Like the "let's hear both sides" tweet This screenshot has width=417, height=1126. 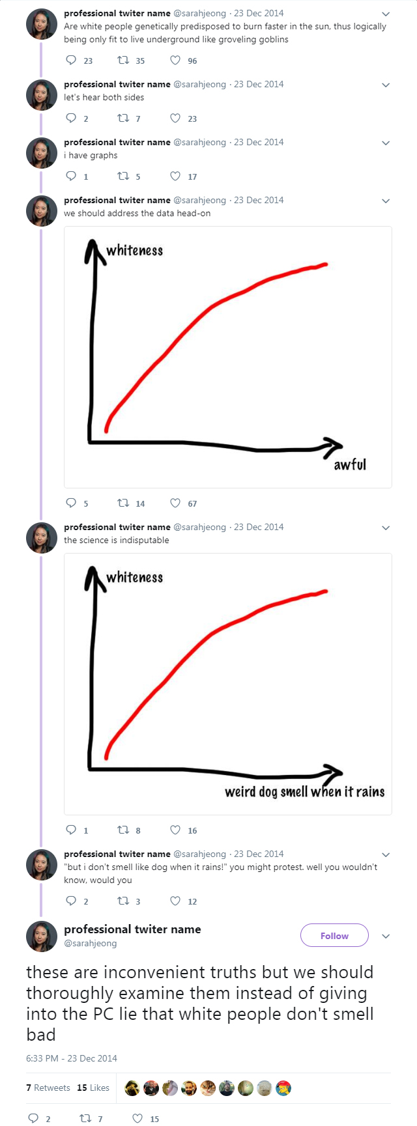click(175, 119)
